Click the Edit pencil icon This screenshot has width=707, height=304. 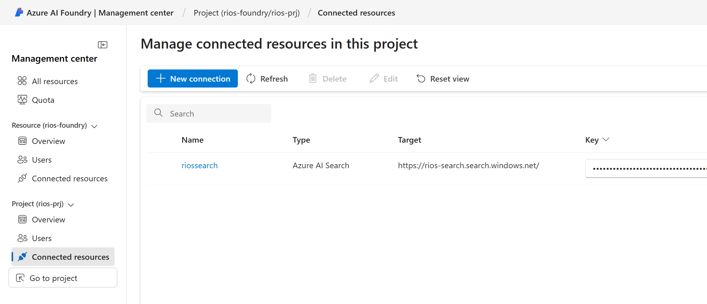(x=374, y=78)
